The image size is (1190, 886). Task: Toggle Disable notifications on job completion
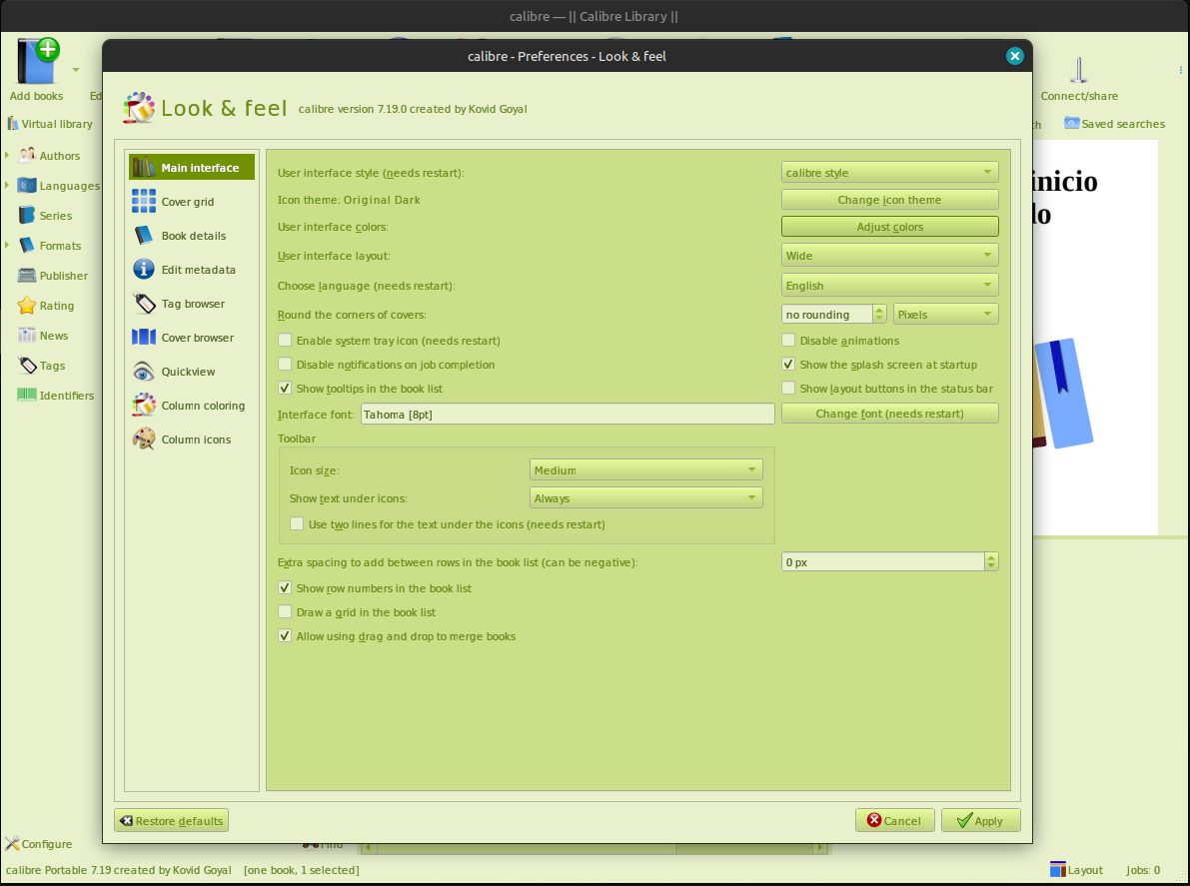point(285,365)
